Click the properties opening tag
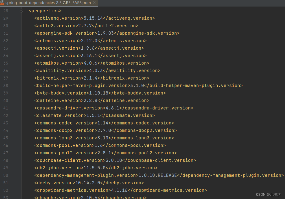 [45, 10]
